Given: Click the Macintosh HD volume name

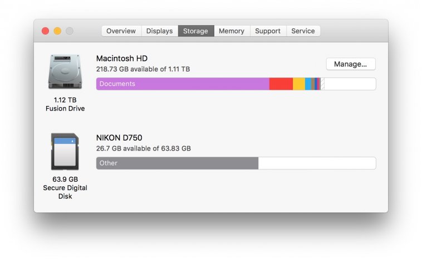Looking at the screenshot, I should pos(122,59).
